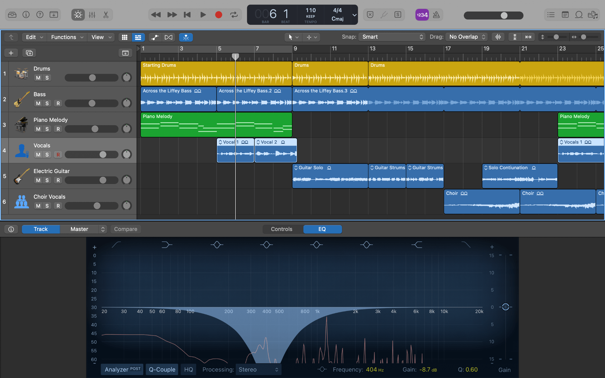
Task: Disable record-enable on the Vocals track
Action: pos(58,154)
